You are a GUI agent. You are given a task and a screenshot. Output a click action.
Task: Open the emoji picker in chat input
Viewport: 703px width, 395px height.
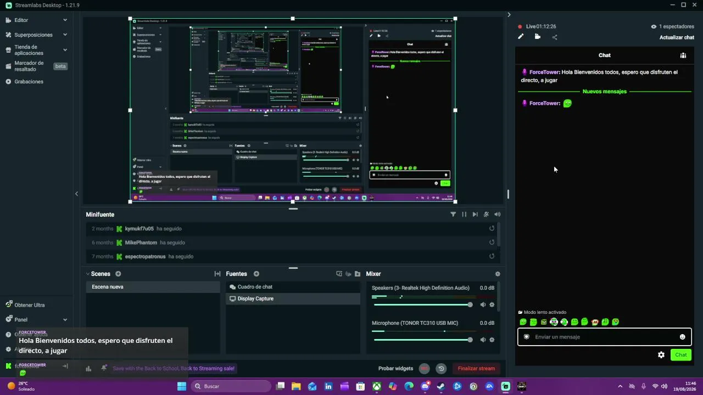coord(683,337)
